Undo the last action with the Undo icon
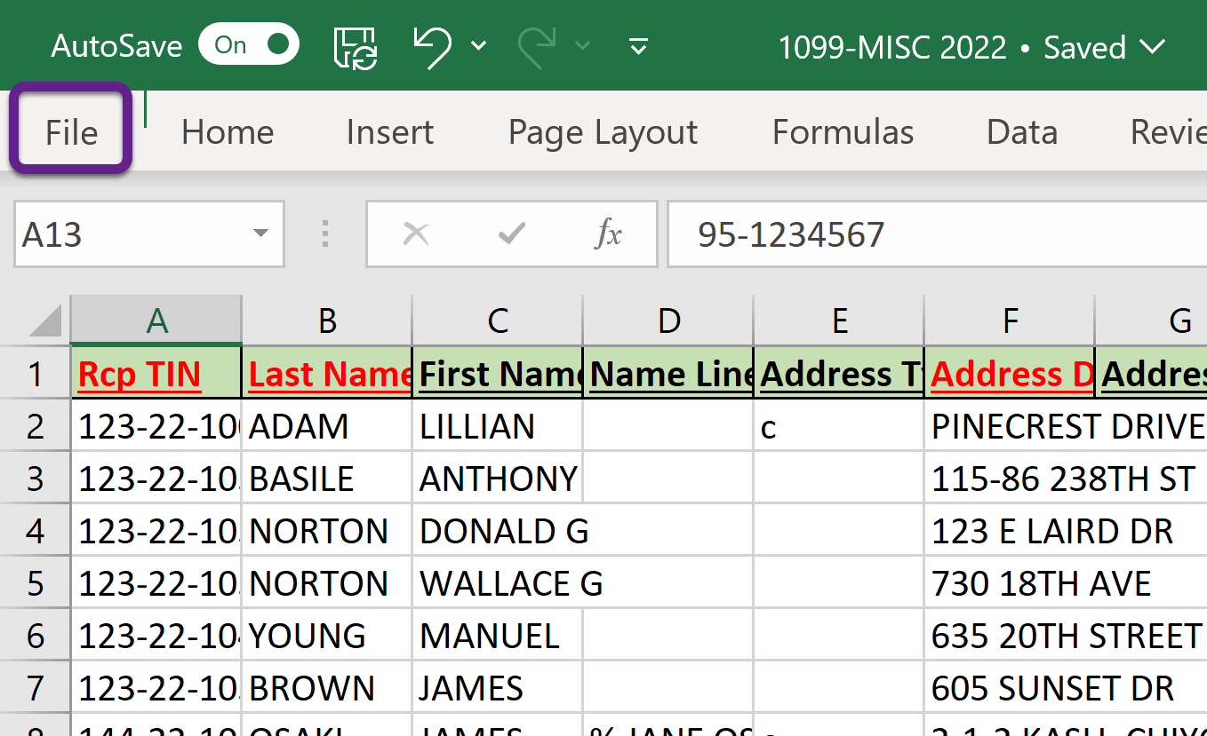The image size is (1207, 736). pos(433,46)
